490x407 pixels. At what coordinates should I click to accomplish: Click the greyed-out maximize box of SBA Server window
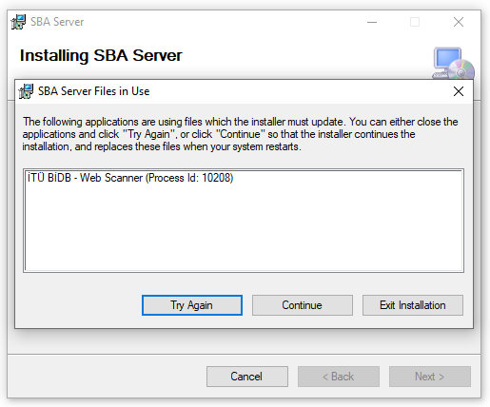pyautogui.click(x=415, y=22)
